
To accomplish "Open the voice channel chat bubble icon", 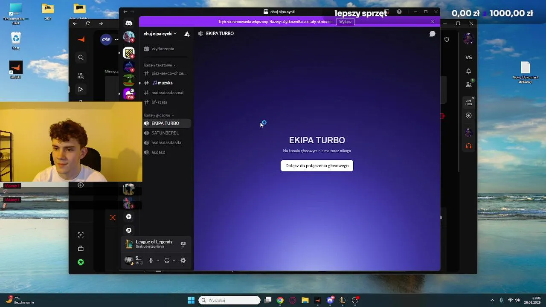I will (432, 34).
